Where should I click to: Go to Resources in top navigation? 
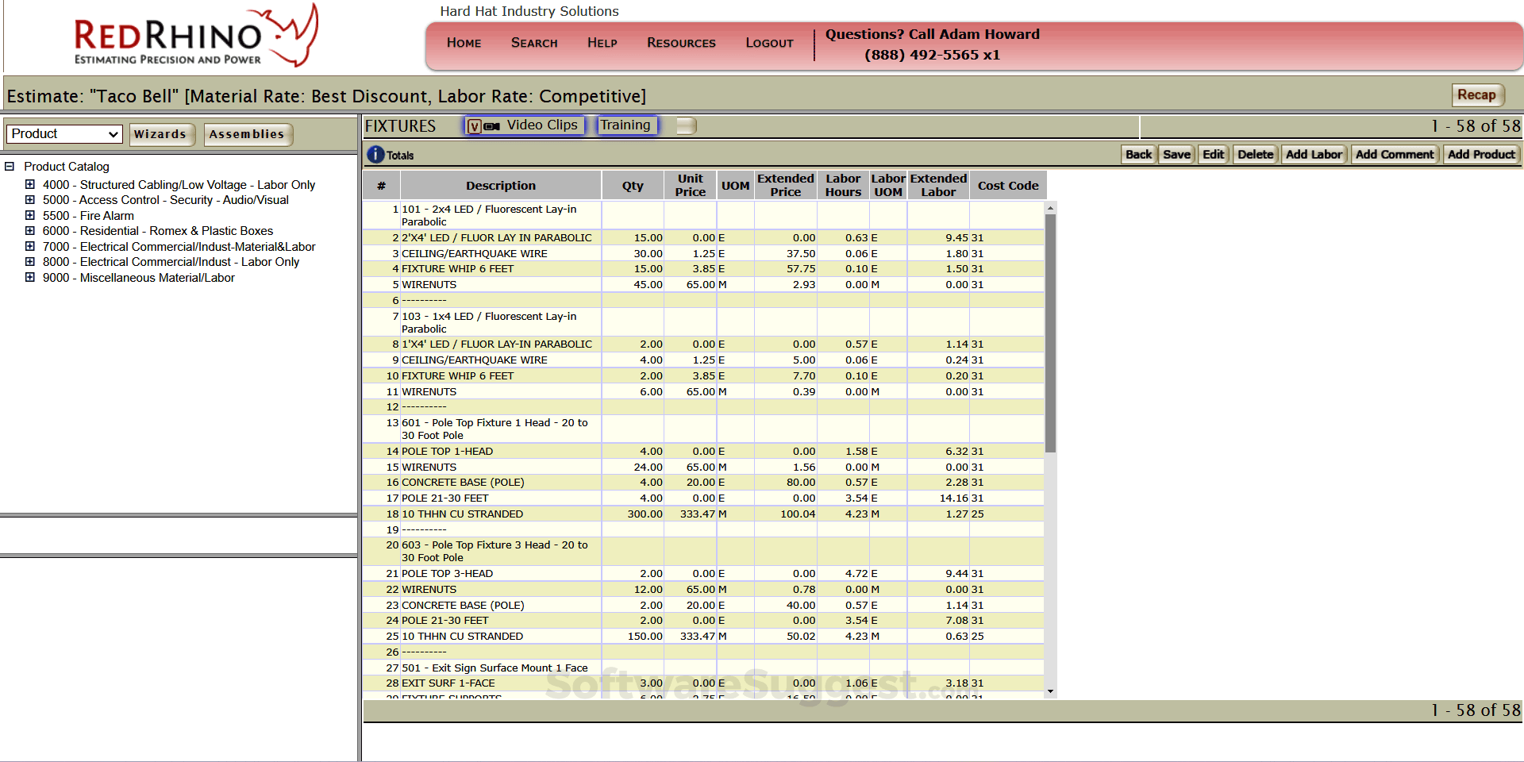click(x=680, y=43)
